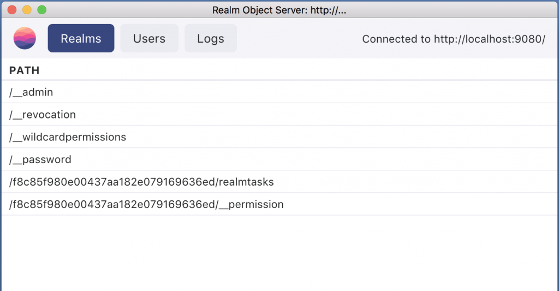Select the /__revocation realm row
559x291 pixels.
point(279,115)
